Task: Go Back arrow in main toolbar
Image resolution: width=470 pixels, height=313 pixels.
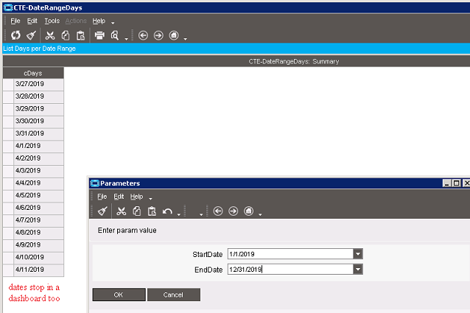Action: point(143,35)
